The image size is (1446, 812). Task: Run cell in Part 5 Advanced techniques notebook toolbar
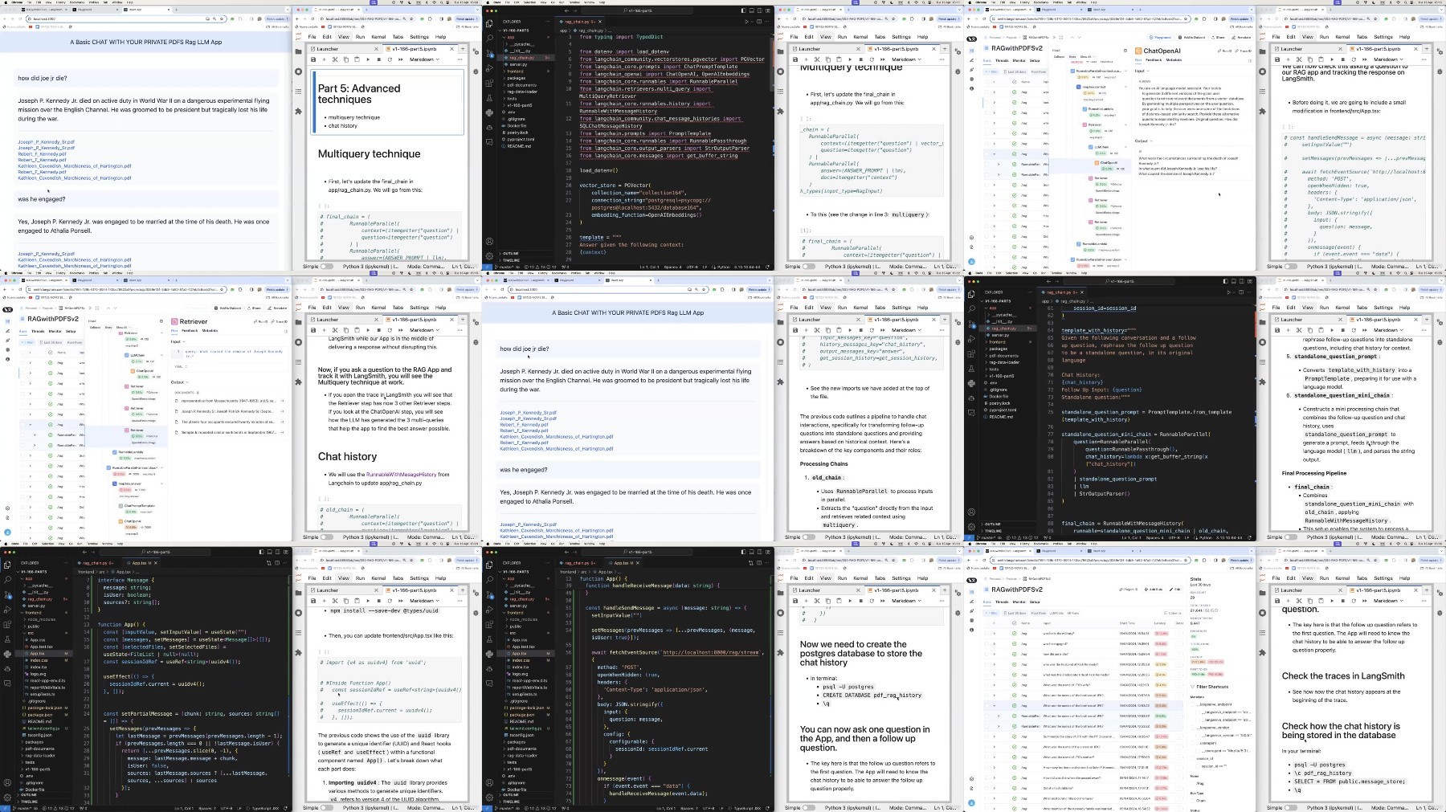[367, 59]
